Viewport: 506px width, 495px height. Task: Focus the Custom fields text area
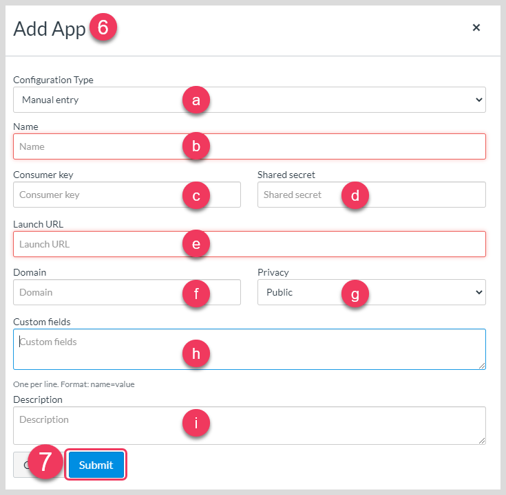pos(249,349)
